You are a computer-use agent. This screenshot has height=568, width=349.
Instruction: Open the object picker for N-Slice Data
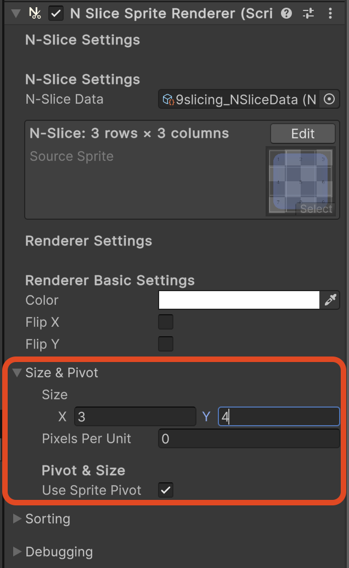pyautogui.click(x=329, y=99)
